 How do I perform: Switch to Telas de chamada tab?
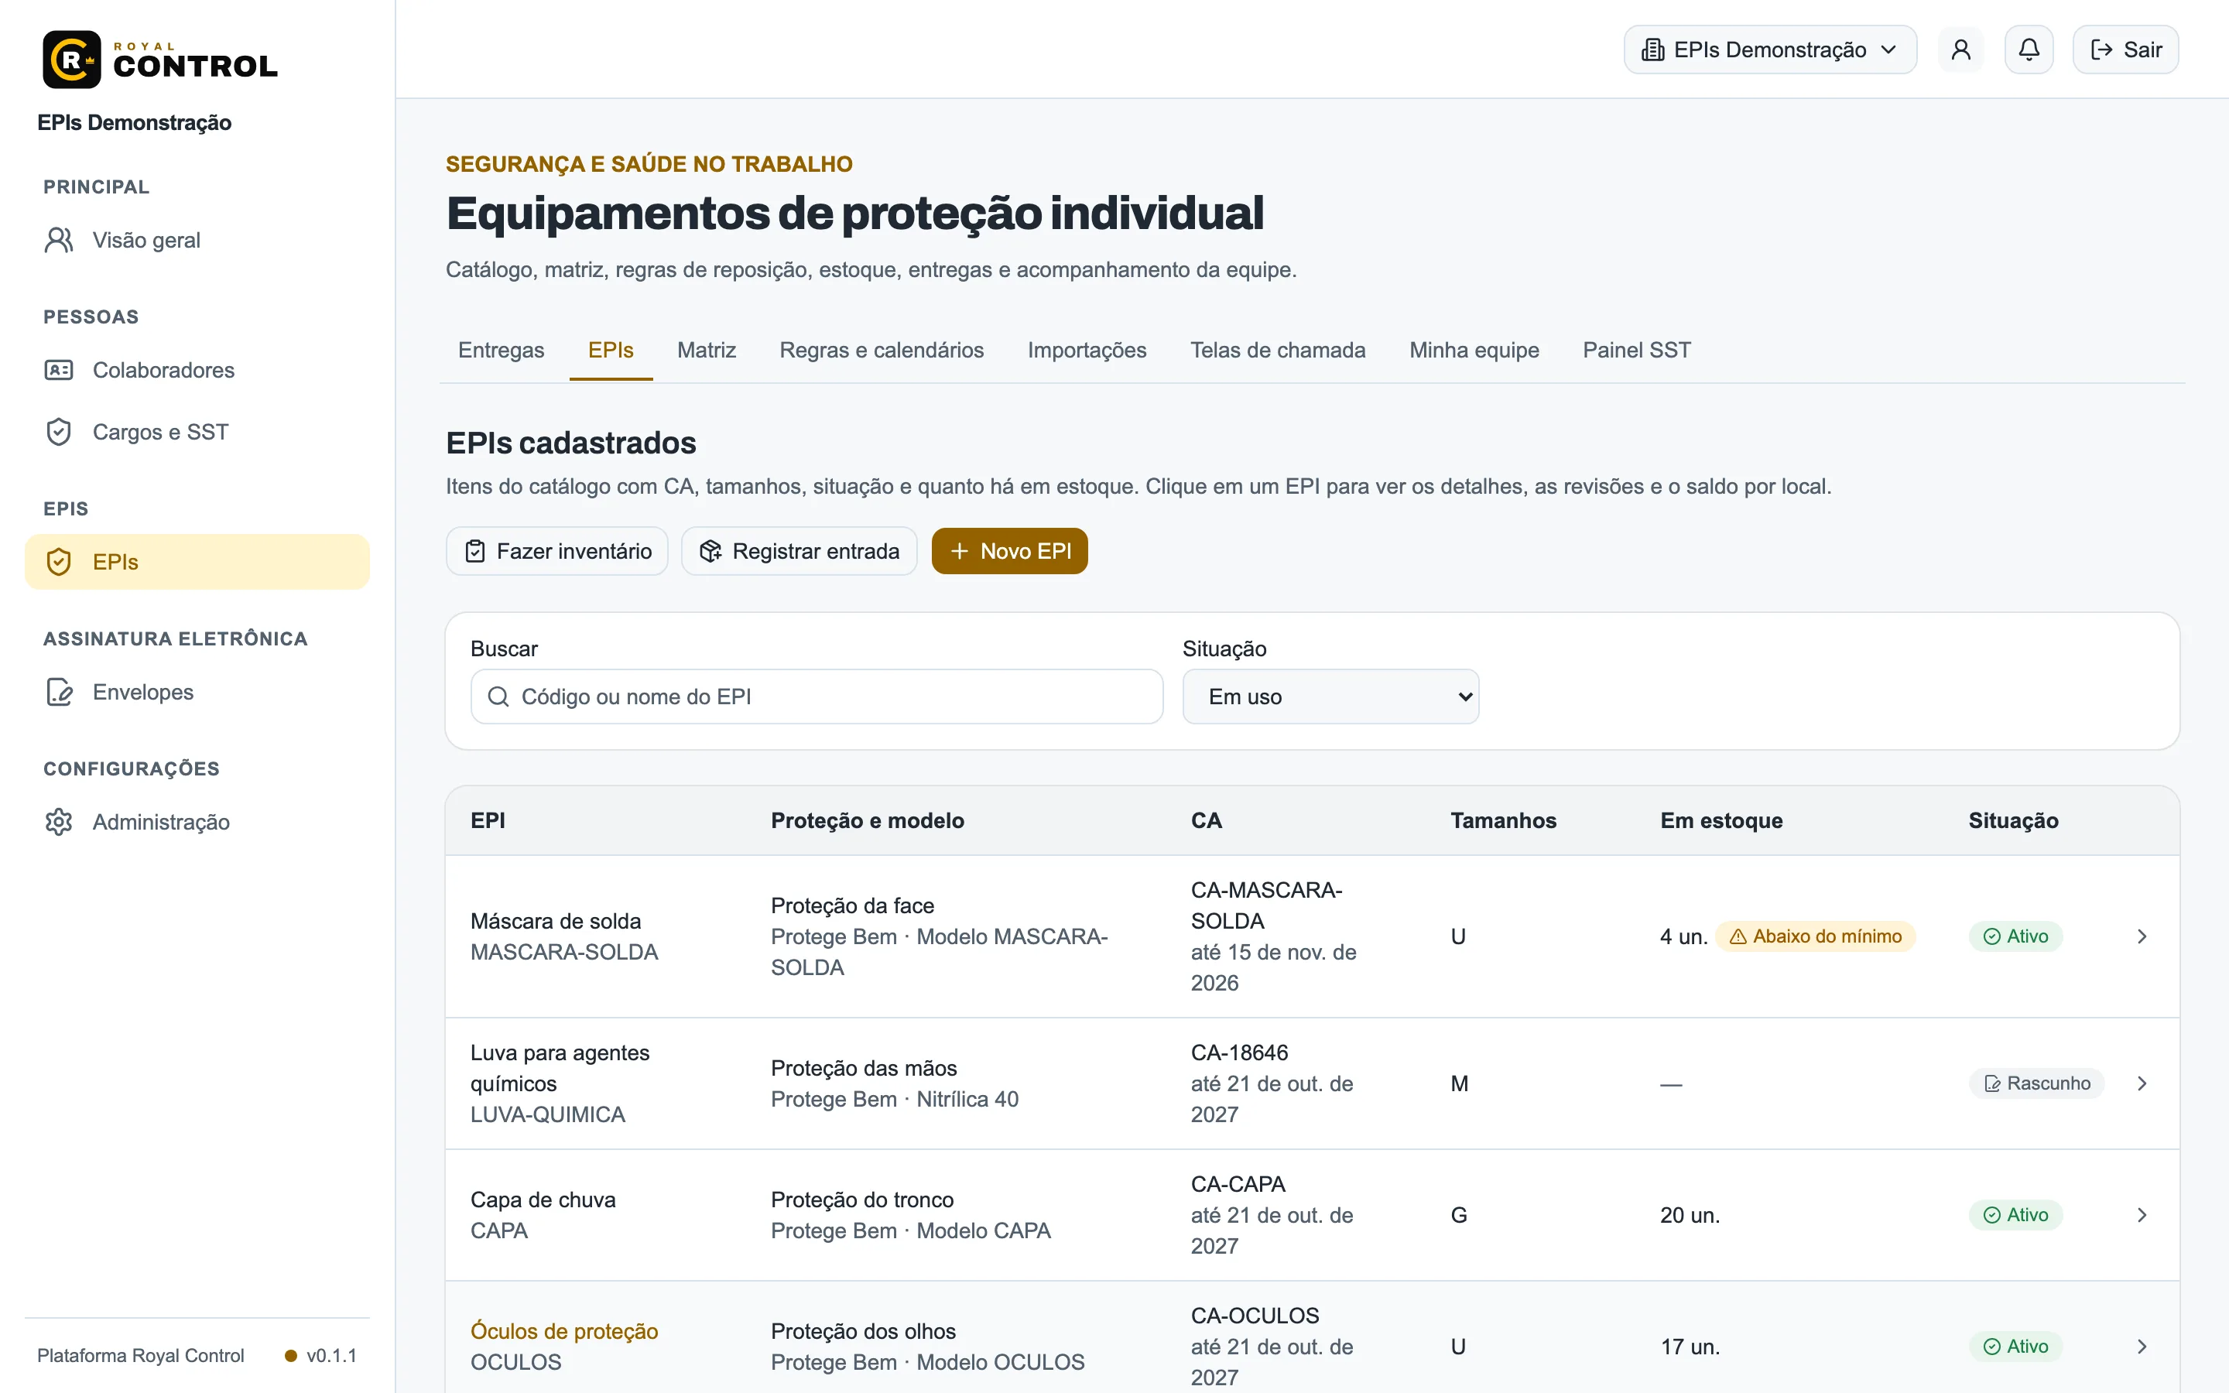point(1278,350)
